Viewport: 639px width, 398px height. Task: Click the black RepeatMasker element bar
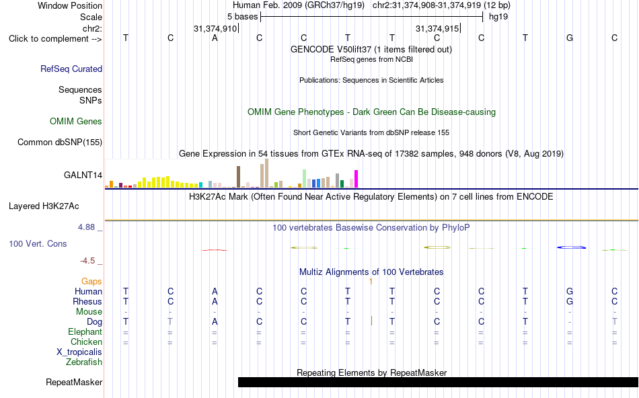[438, 382]
